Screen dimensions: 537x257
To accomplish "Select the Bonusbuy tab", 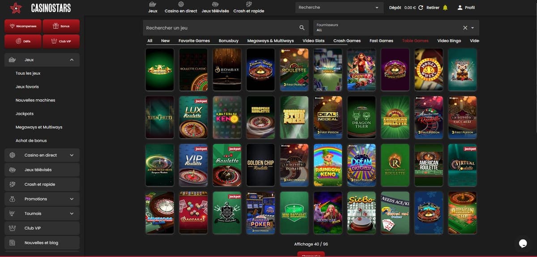I will click(229, 41).
